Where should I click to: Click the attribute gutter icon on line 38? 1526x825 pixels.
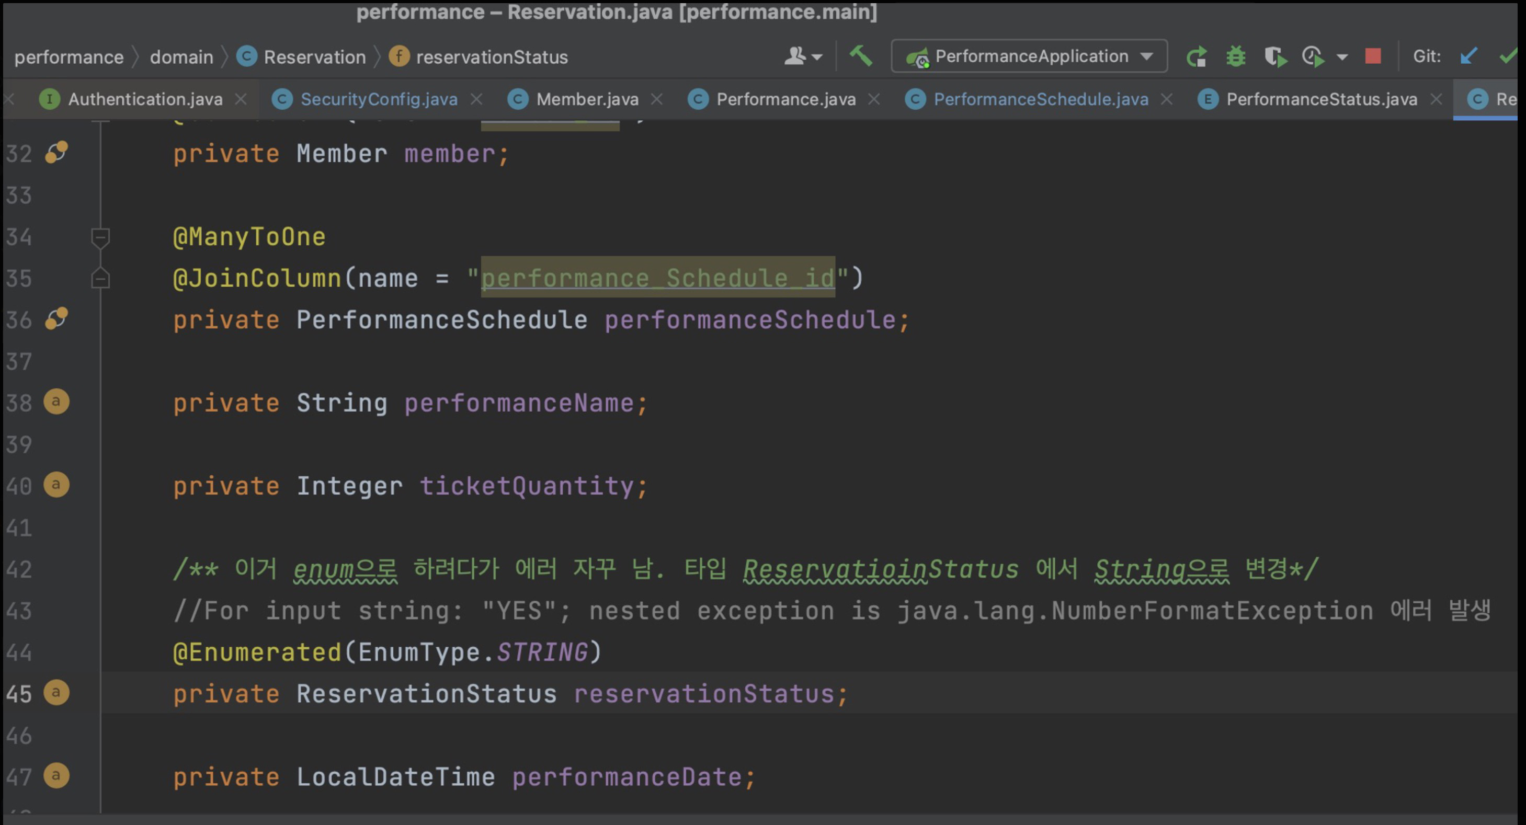[x=56, y=402]
